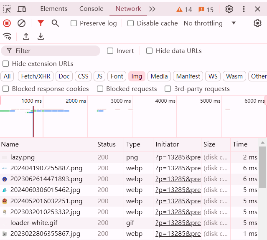Enable the Preserve log checkbox
This screenshot has width=267, height=240.
[x=74, y=23]
